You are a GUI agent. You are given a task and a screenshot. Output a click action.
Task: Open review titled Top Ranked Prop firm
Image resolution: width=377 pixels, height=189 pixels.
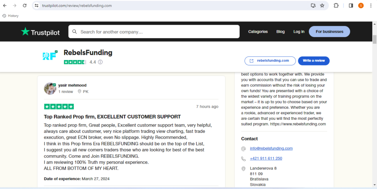(x=112, y=117)
